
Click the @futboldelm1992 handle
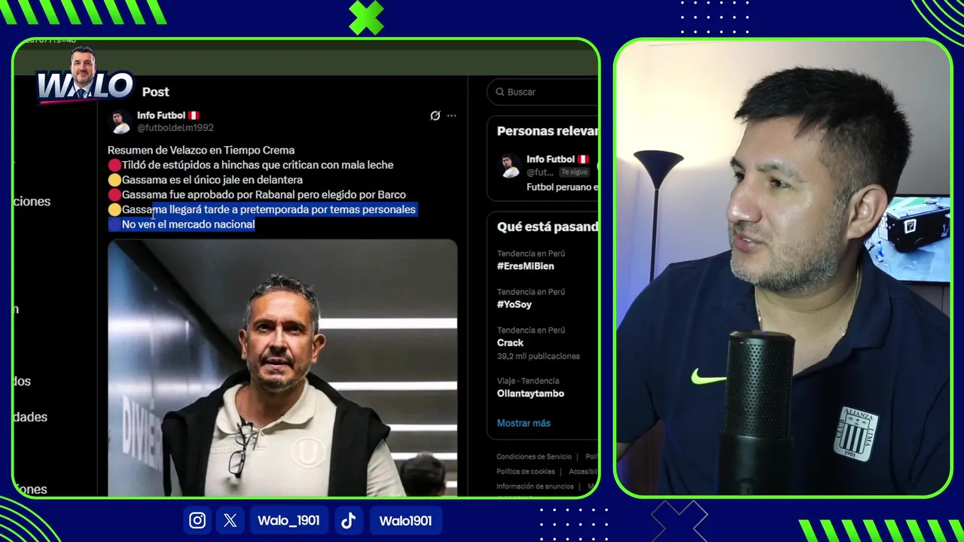click(x=175, y=128)
